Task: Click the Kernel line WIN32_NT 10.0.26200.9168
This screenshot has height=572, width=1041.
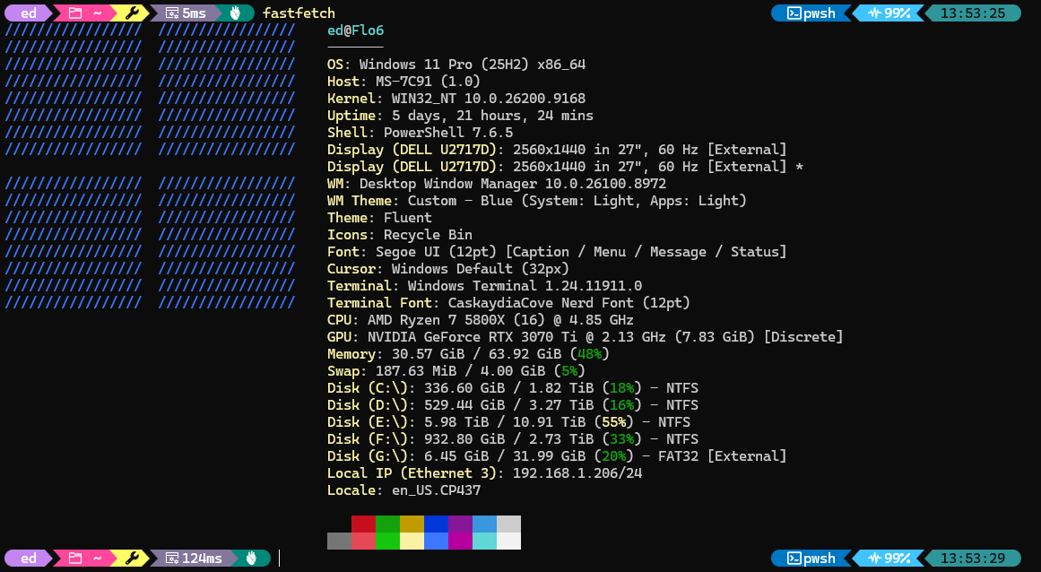Action: coord(456,99)
